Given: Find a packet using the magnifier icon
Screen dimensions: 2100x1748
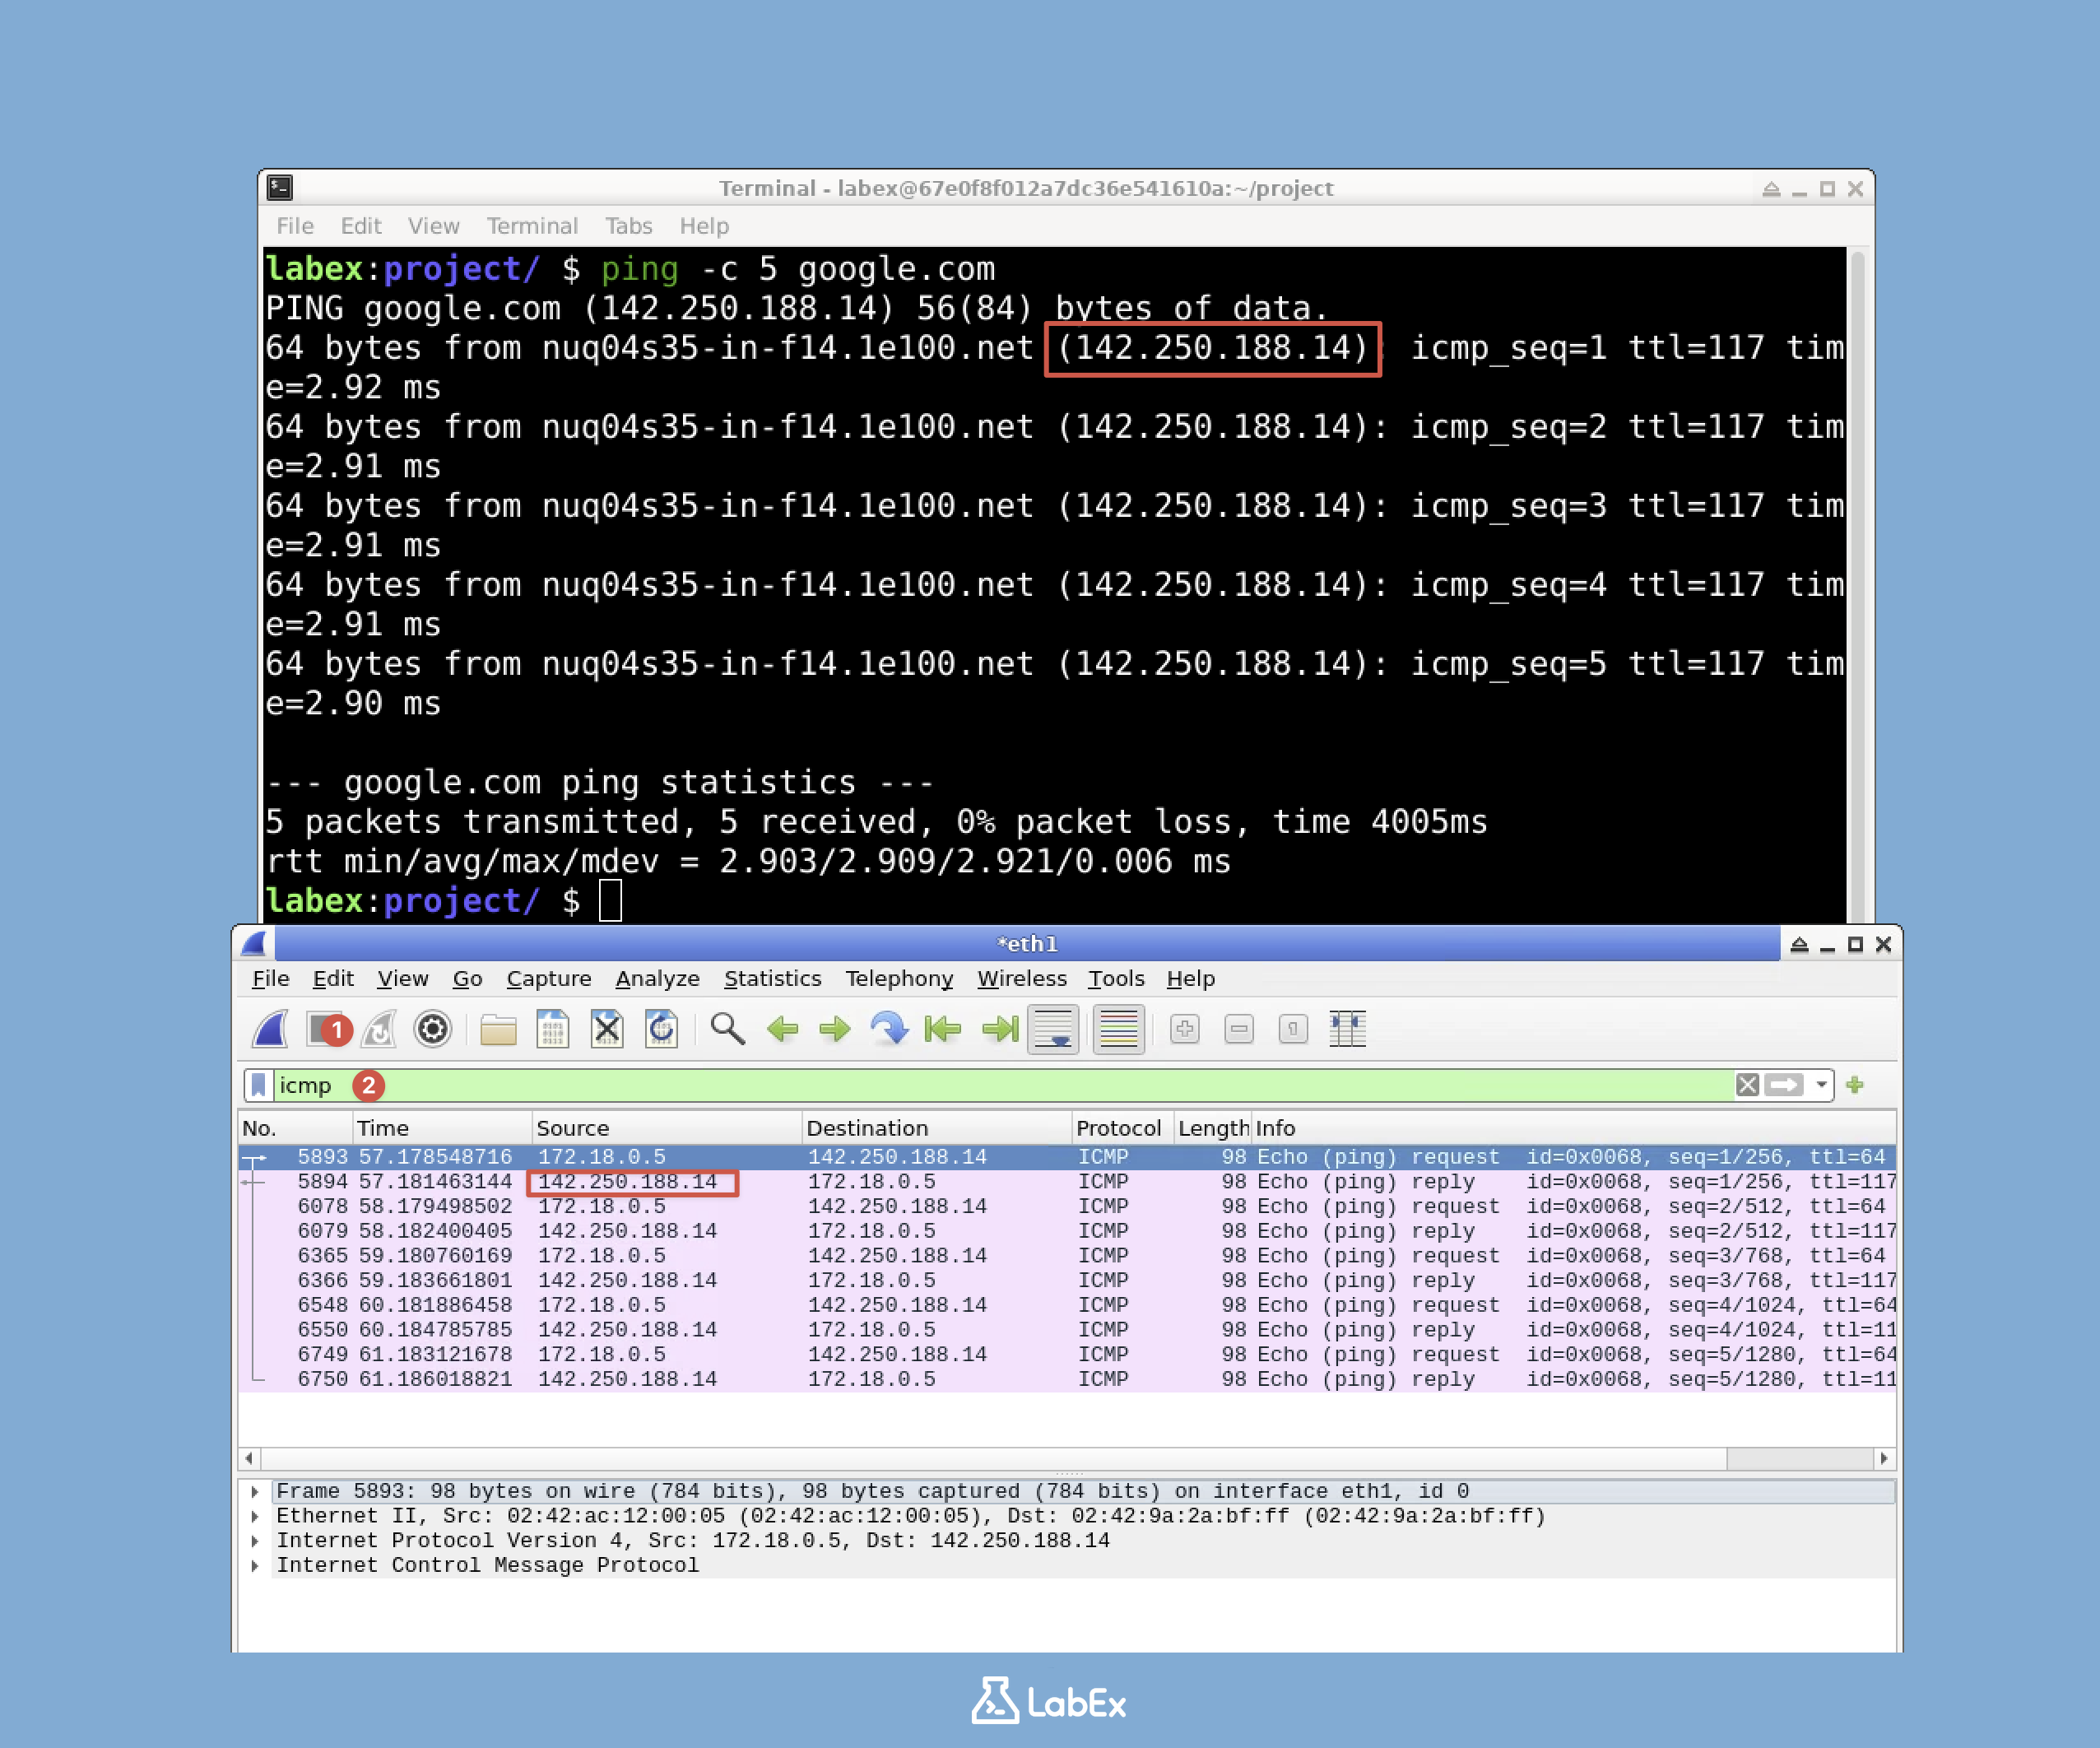Looking at the screenshot, I should coord(727,1029).
